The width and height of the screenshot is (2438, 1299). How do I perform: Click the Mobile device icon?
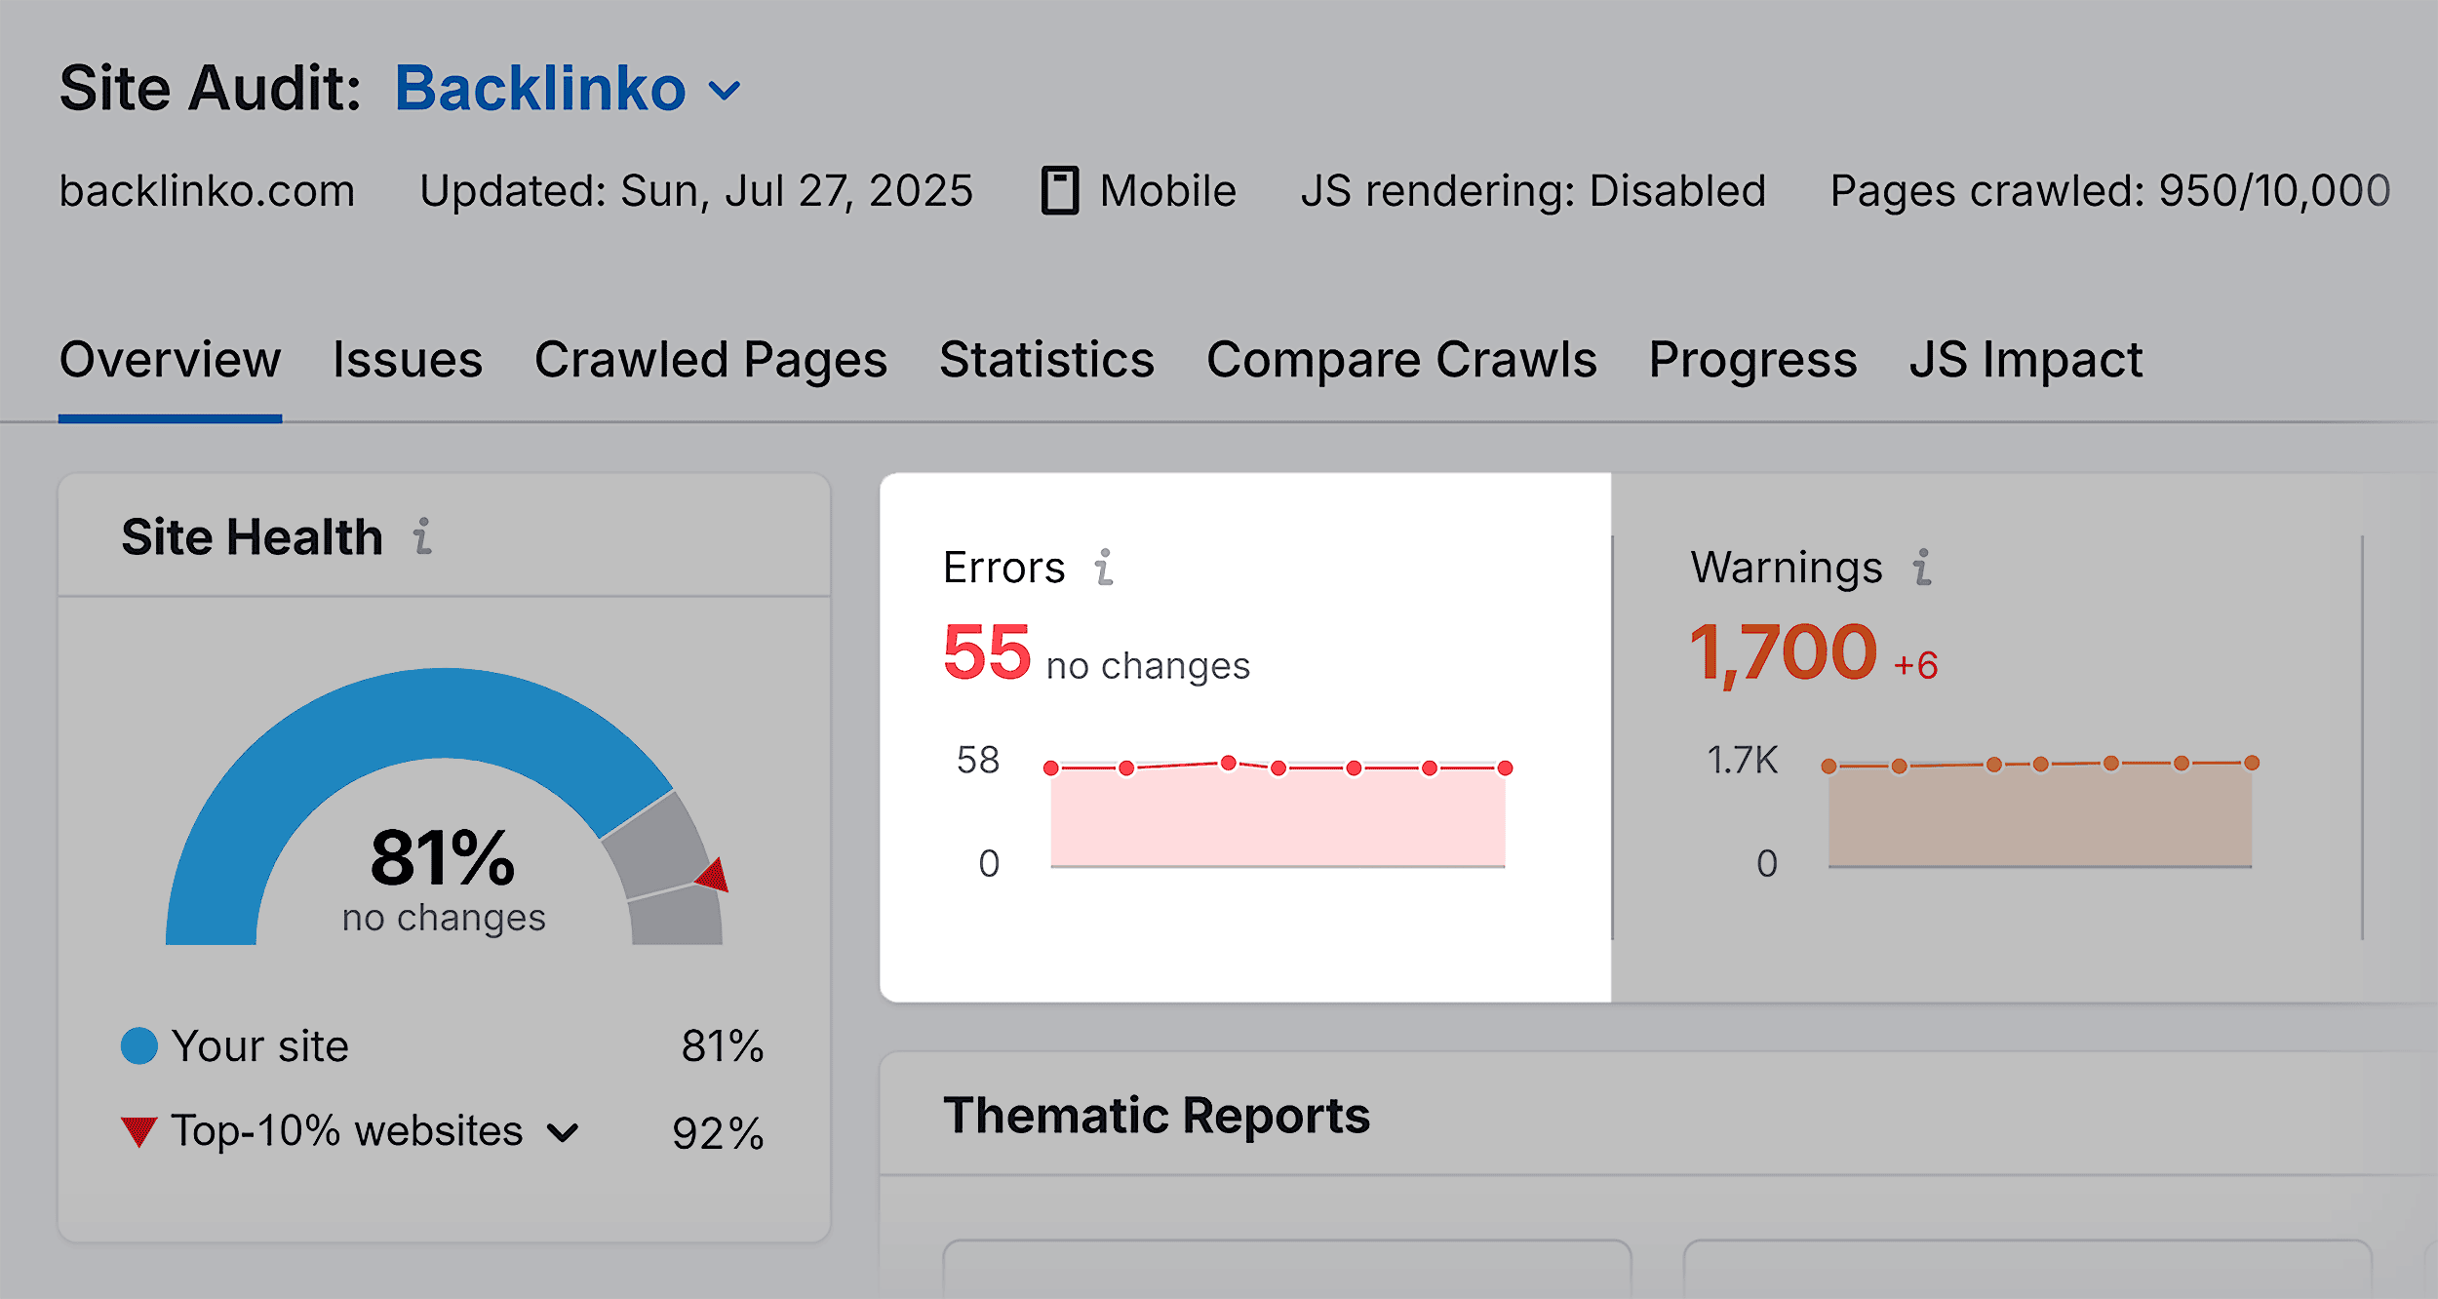tap(1060, 190)
